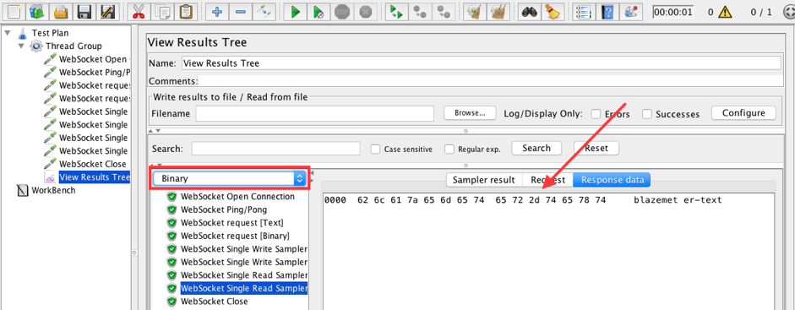Collapse all nodes with the blue minus icon
Viewport: 795px width, 310px height.
pyautogui.click(x=241, y=11)
